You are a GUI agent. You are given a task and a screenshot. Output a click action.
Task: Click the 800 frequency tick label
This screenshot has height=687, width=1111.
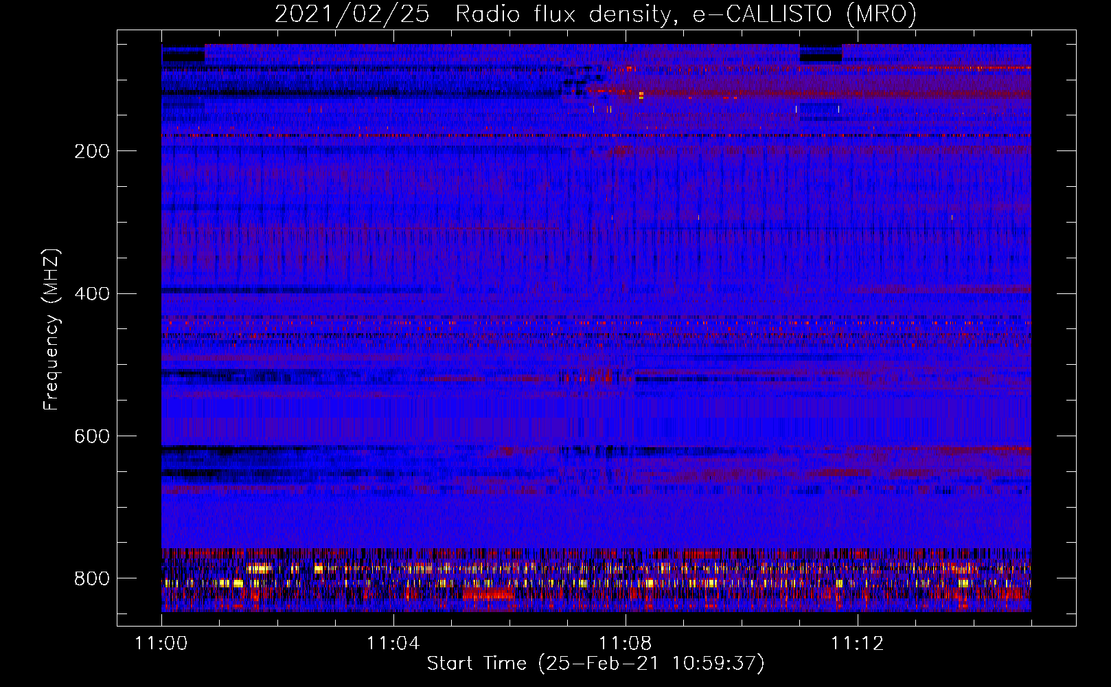click(91, 578)
